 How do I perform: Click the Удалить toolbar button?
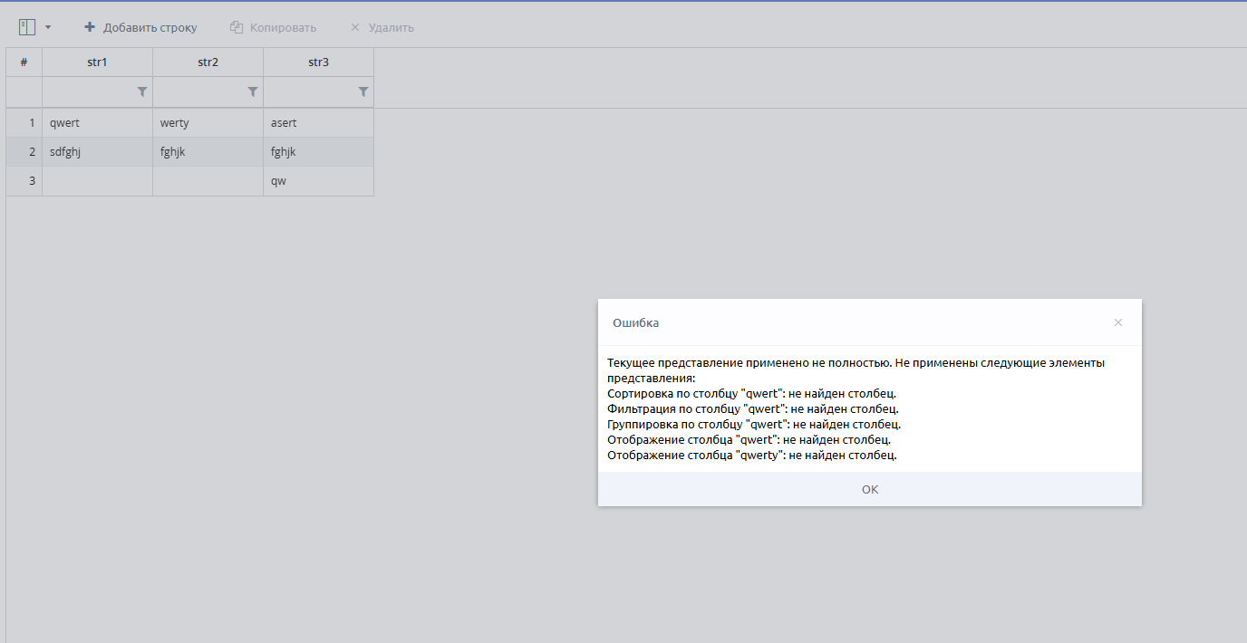[382, 27]
